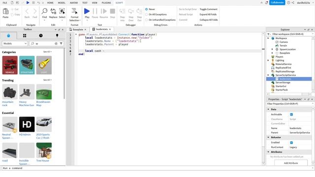315x177 pixels.
Task: Click the Step Into debugger icon
Action: 123,11
